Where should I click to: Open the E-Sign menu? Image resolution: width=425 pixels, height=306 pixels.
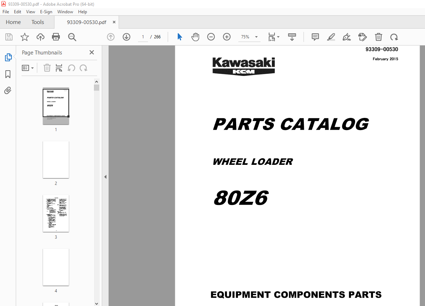[x=46, y=12]
